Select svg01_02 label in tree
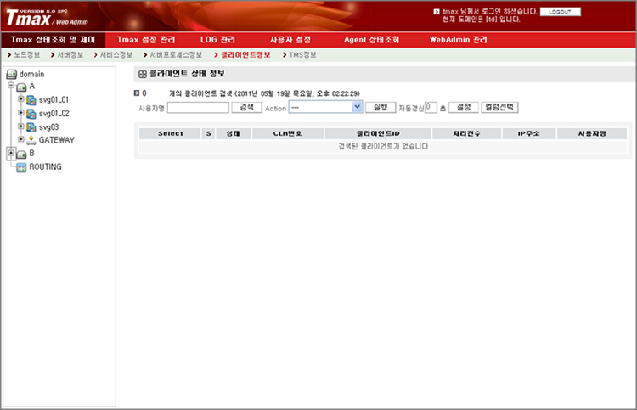 coord(54,114)
